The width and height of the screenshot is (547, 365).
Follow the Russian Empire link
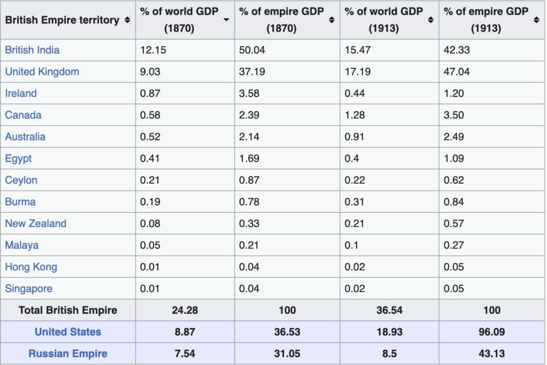point(68,353)
